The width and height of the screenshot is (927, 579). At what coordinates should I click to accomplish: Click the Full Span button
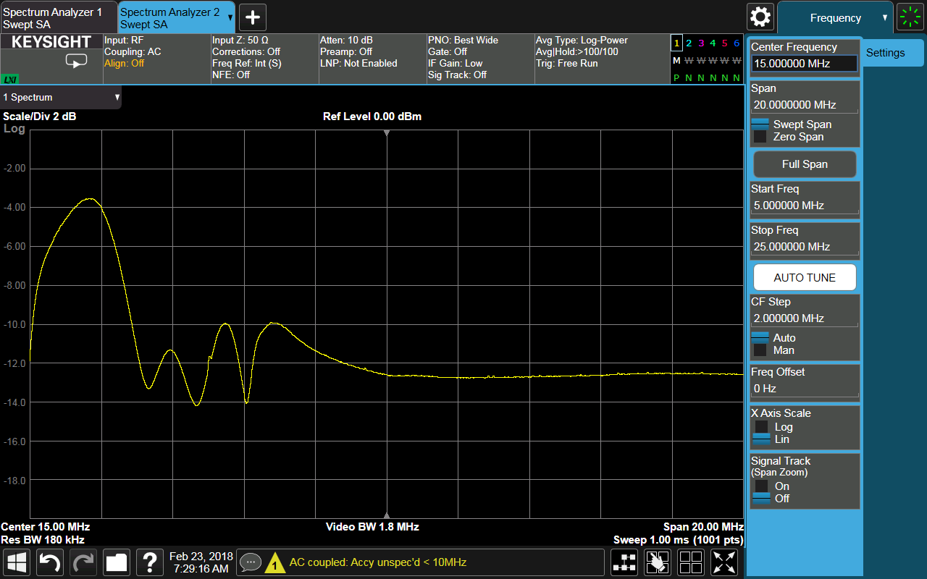(x=805, y=164)
